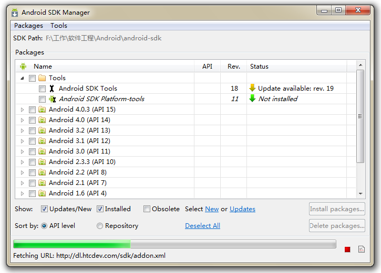Expand the Android 3.1 (API 12) group
This screenshot has width=381, height=273.
(23, 141)
